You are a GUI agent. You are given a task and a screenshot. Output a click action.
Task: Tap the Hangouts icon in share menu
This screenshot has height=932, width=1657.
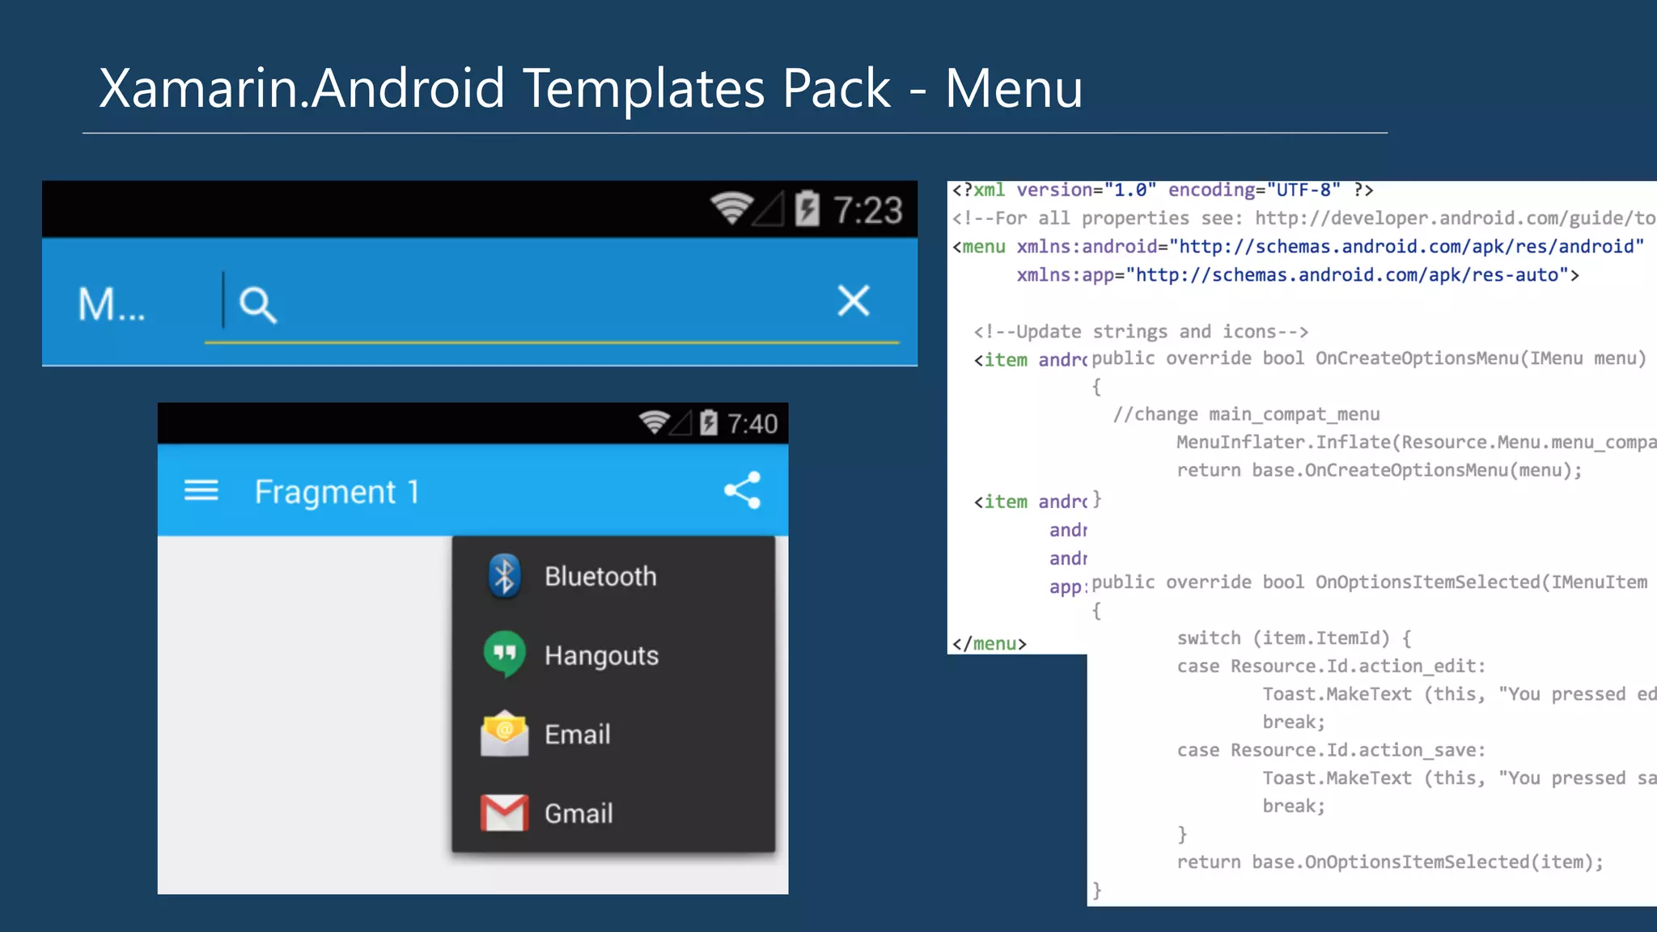coord(504,654)
